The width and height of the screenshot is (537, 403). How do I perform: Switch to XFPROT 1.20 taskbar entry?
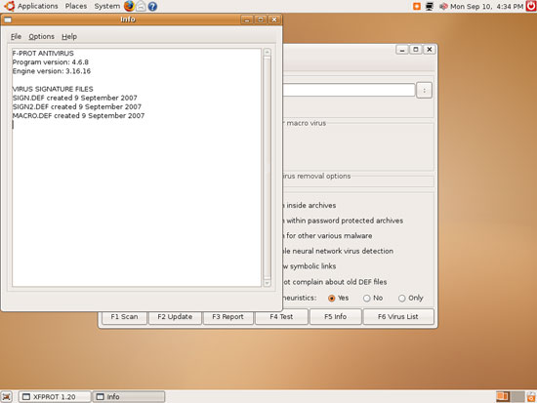55,397
